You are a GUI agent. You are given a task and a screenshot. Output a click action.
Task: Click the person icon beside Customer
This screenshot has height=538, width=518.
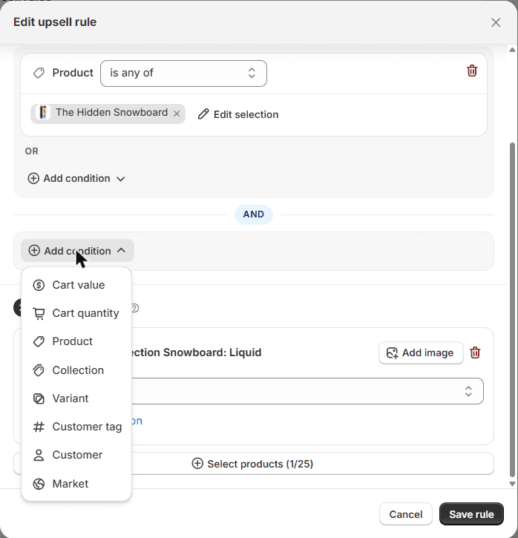click(39, 455)
